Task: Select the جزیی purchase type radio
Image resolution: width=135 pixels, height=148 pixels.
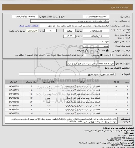Action: click(112, 55)
